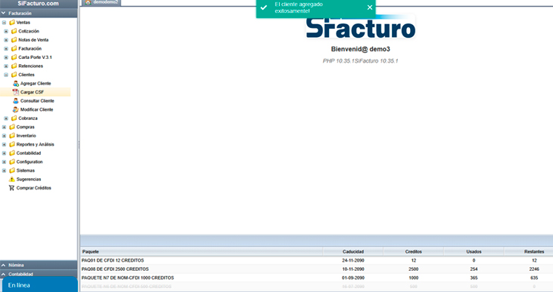Dismiss the 'cliente agregado' notification
The height and width of the screenshot is (292, 553).
point(370,8)
